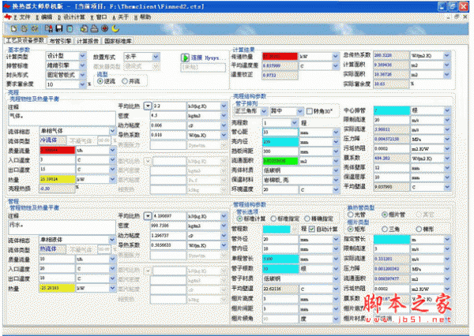Click the red application logo in menu bar

pos(8,17)
